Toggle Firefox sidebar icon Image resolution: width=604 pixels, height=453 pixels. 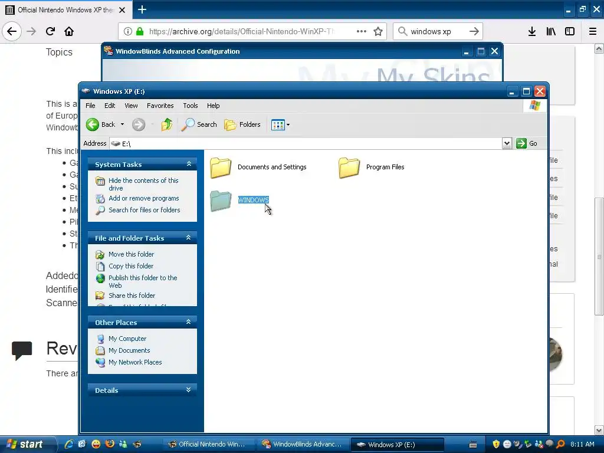(x=570, y=31)
